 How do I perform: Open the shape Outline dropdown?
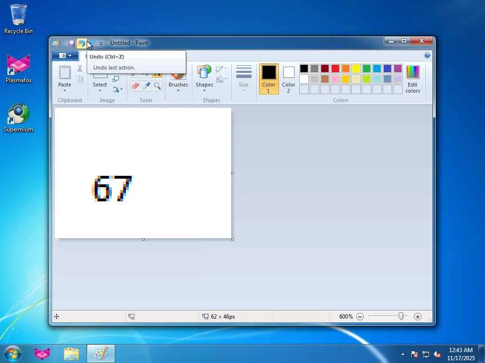[221, 69]
